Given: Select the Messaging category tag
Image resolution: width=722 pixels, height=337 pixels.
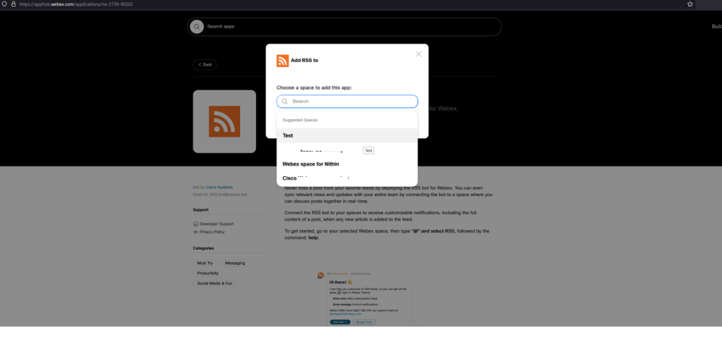Looking at the screenshot, I should [235, 263].
